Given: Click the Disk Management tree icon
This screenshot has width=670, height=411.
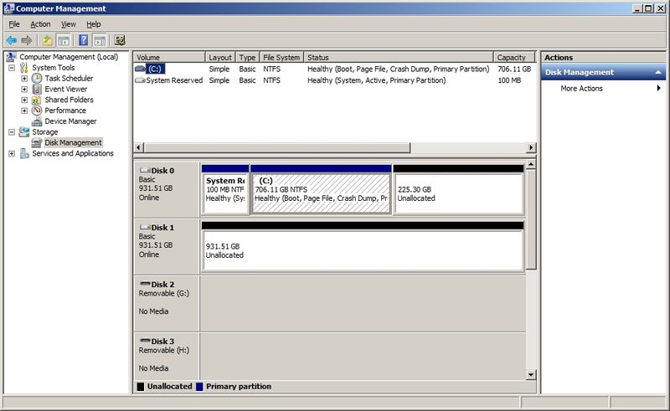Looking at the screenshot, I should pos(37,142).
